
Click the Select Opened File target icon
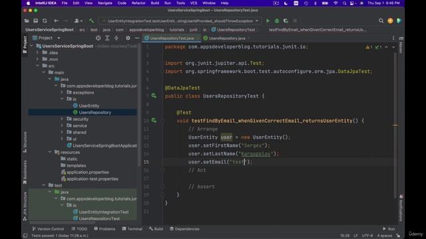(98, 39)
